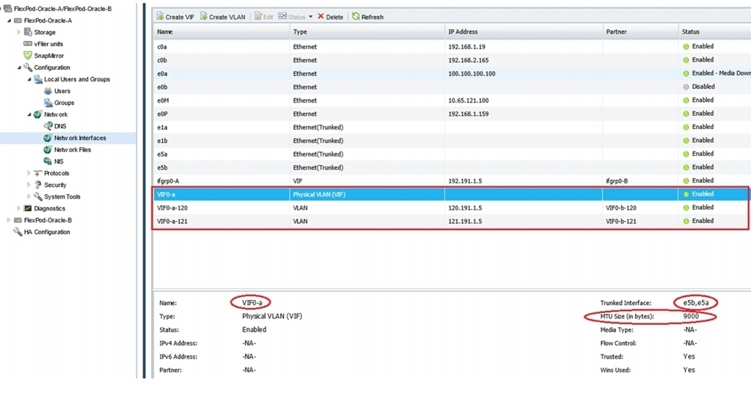Click the red Delete X icon
Viewport: 751px width, 399px height.
[x=321, y=17]
